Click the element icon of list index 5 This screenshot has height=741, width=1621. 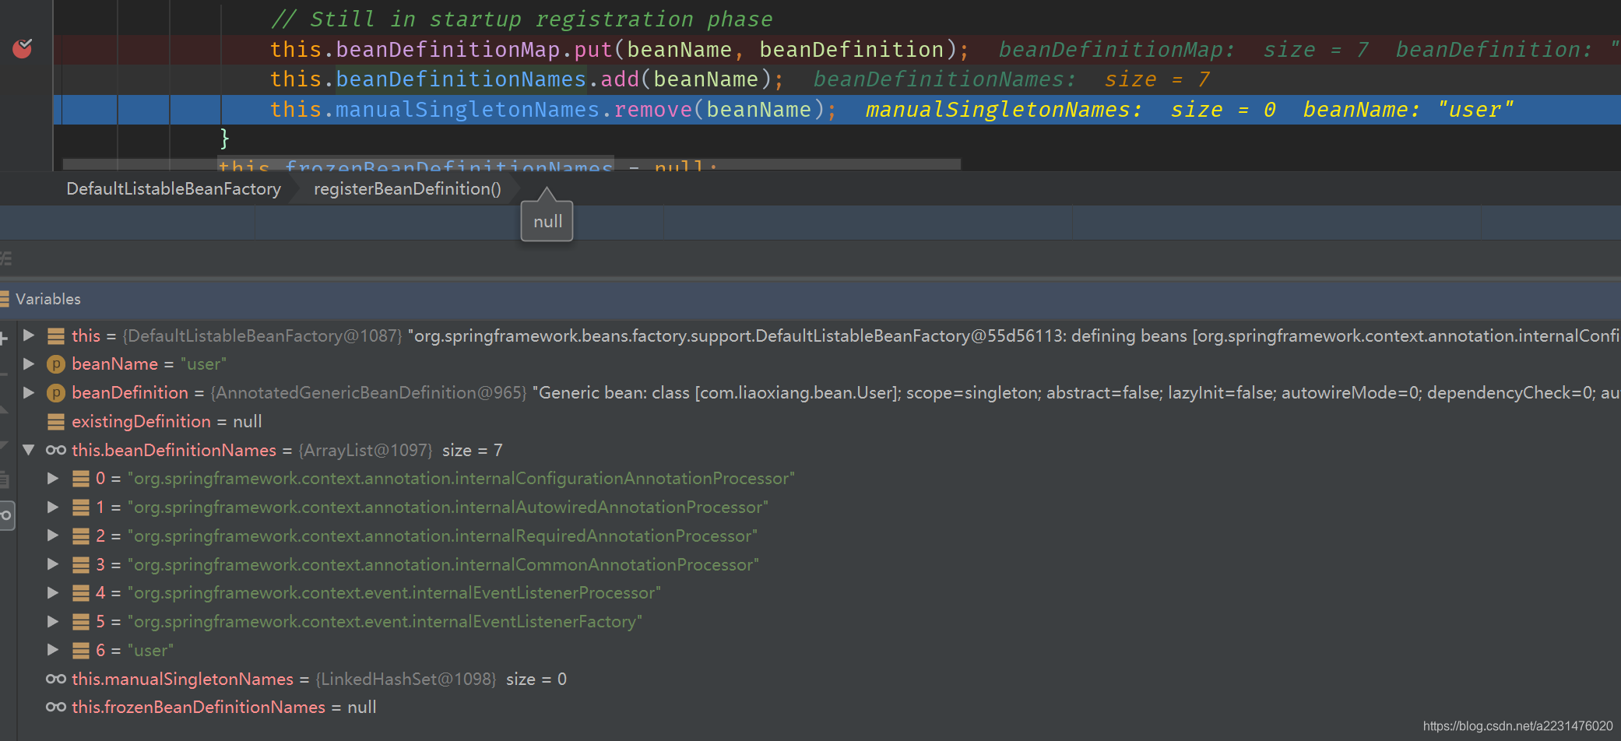point(81,621)
